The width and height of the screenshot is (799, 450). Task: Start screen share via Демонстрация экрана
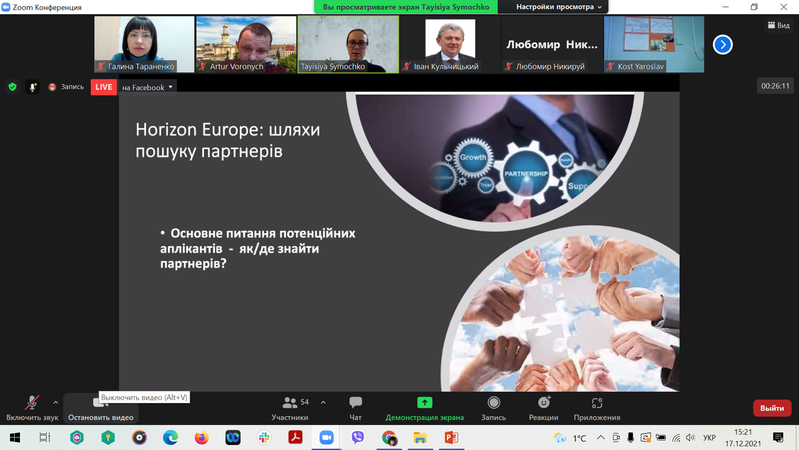pos(424,409)
